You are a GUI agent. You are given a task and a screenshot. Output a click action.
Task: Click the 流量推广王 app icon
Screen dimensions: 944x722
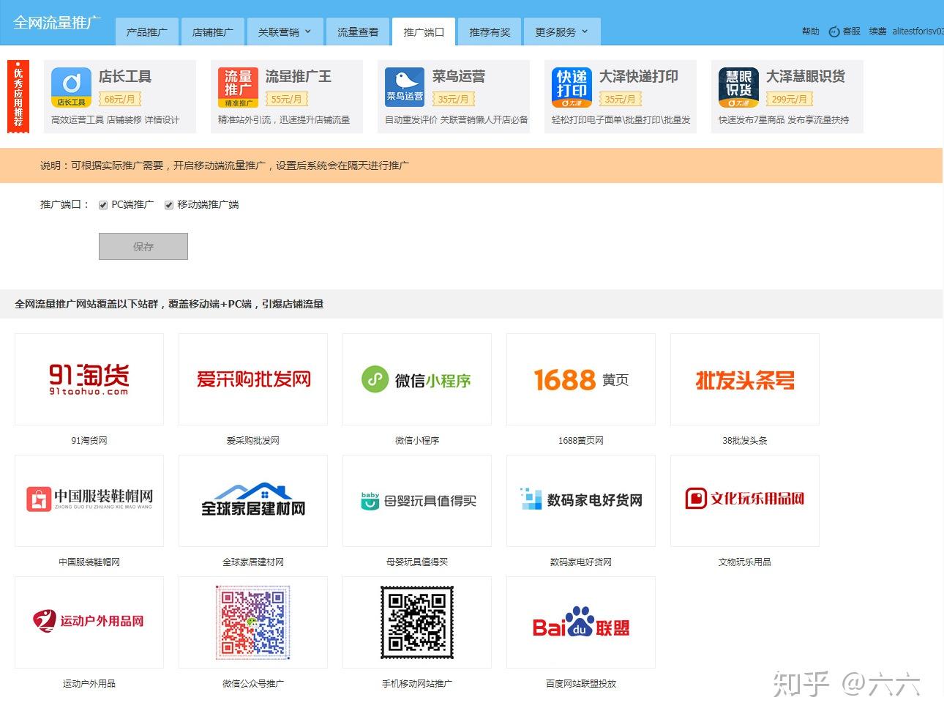[238, 87]
